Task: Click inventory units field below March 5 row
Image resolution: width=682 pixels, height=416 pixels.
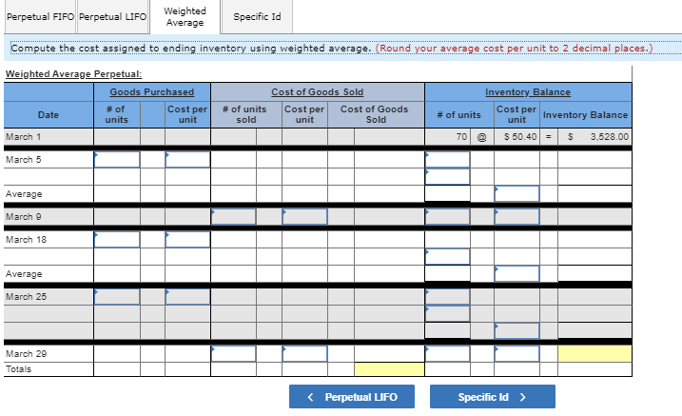Action: [448, 177]
